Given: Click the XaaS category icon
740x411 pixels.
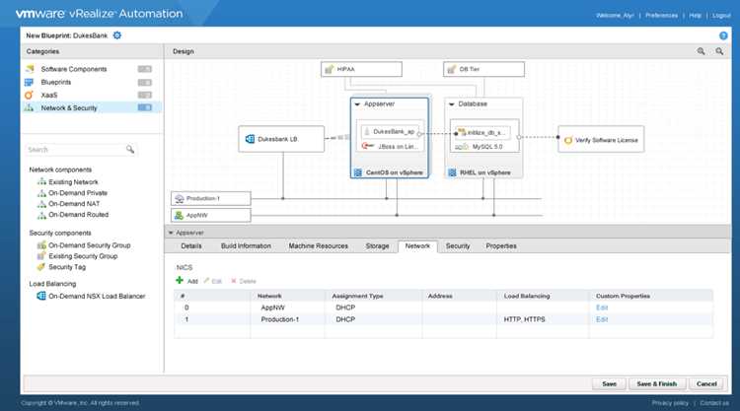Looking at the screenshot, I should point(29,95).
